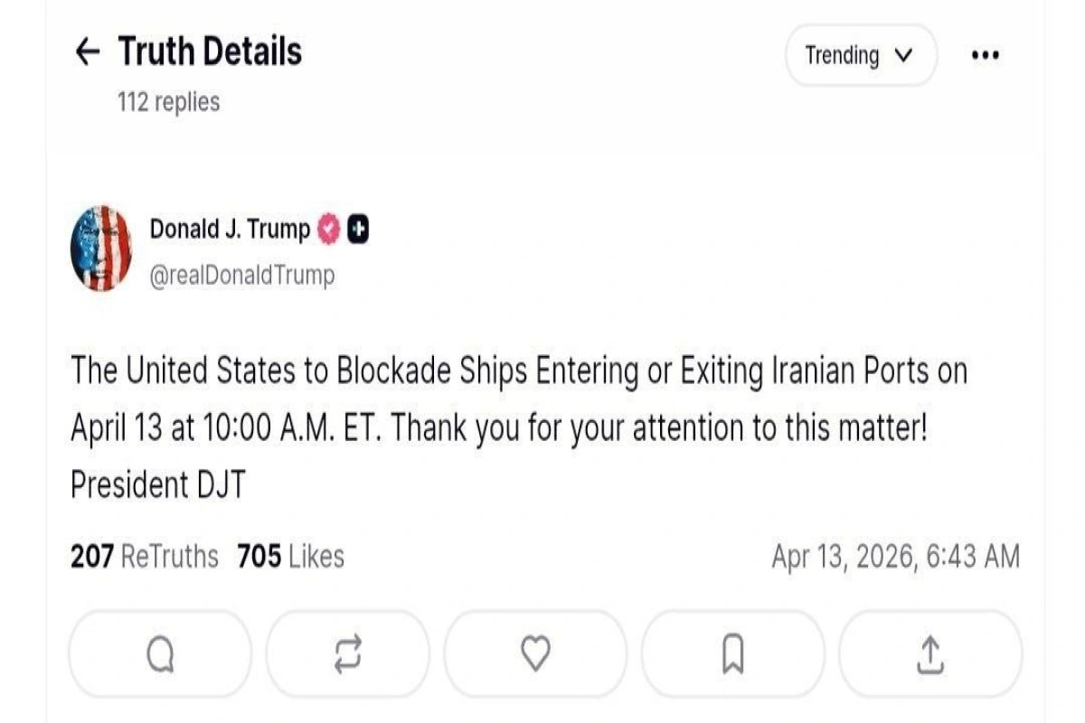Click the chevron arrow beside Trending
This screenshot has height=723, width=1085.
pyautogui.click(x=902, y=55)
